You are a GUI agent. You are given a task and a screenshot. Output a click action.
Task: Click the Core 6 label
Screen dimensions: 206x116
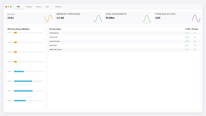(9, 81)
